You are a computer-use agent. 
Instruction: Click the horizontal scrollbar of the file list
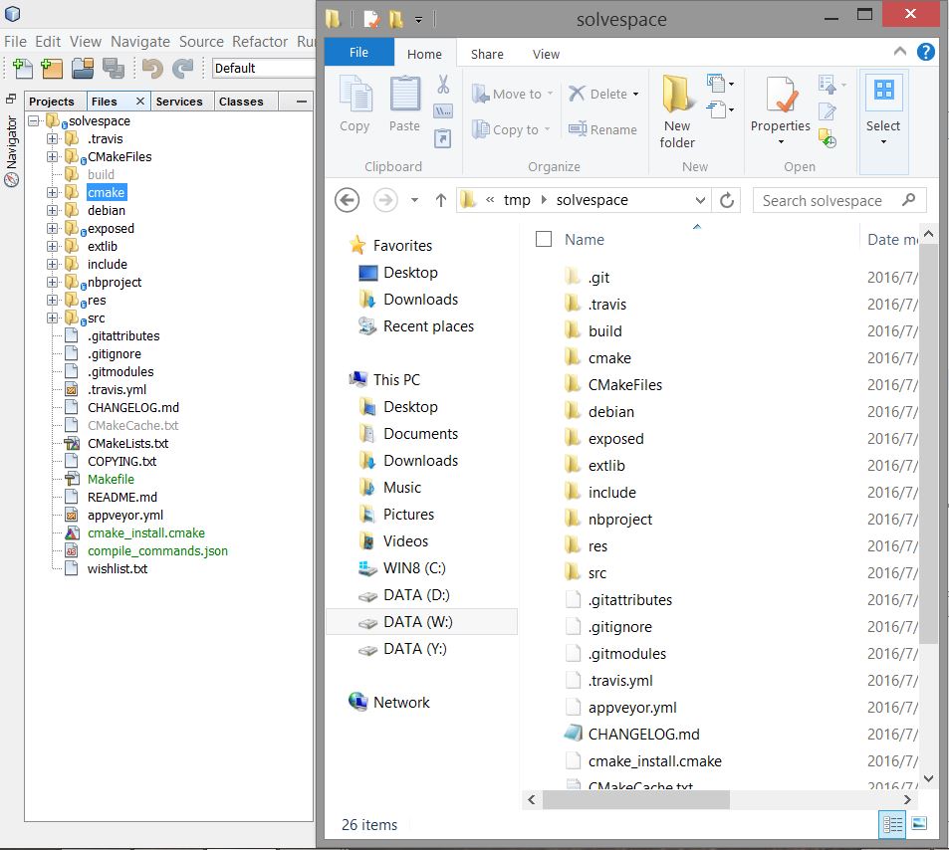coord(636,800)
